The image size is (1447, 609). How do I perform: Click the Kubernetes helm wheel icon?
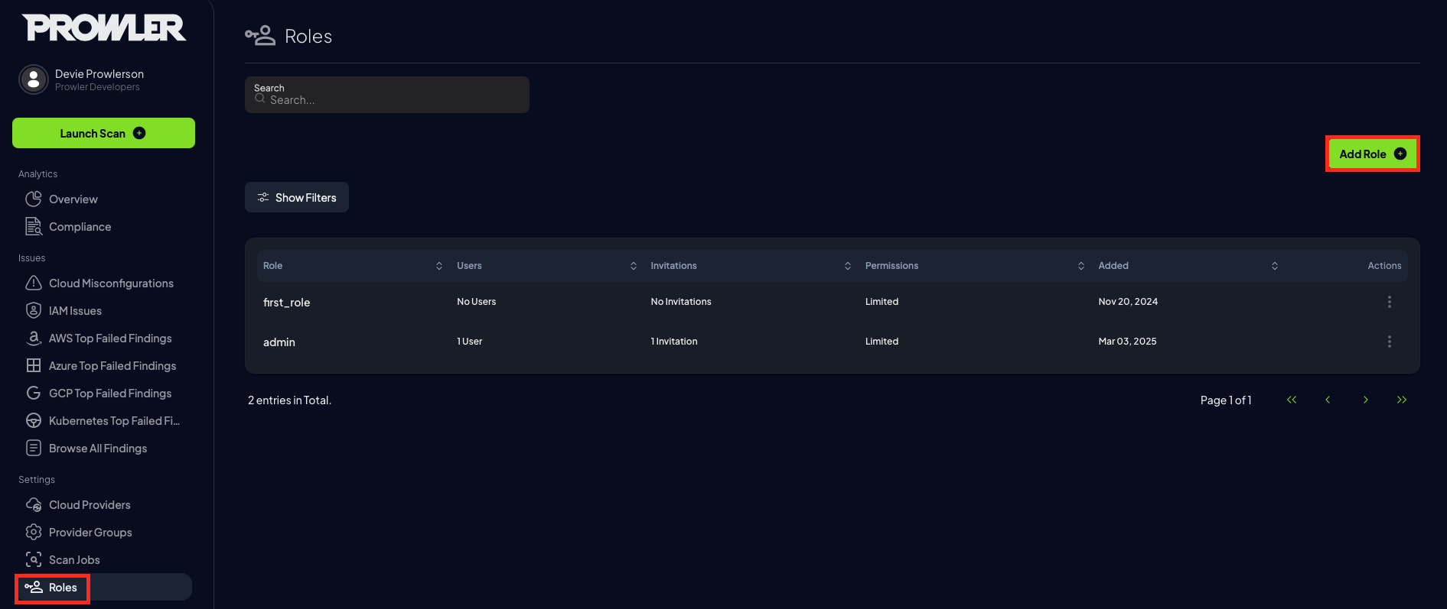point(34,420)
